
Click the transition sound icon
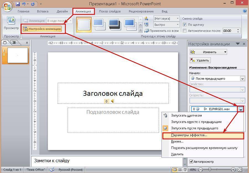point(146,19)
